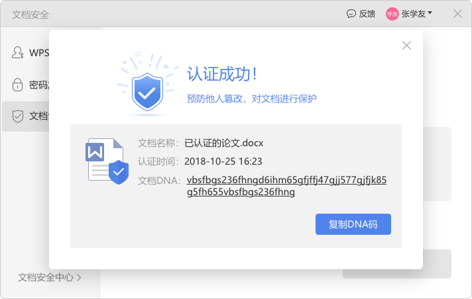The width and height of the screenshot is (472, 299).
Task: Open 文档安全中心 link at bottom
Action: [x=46, y=277]
